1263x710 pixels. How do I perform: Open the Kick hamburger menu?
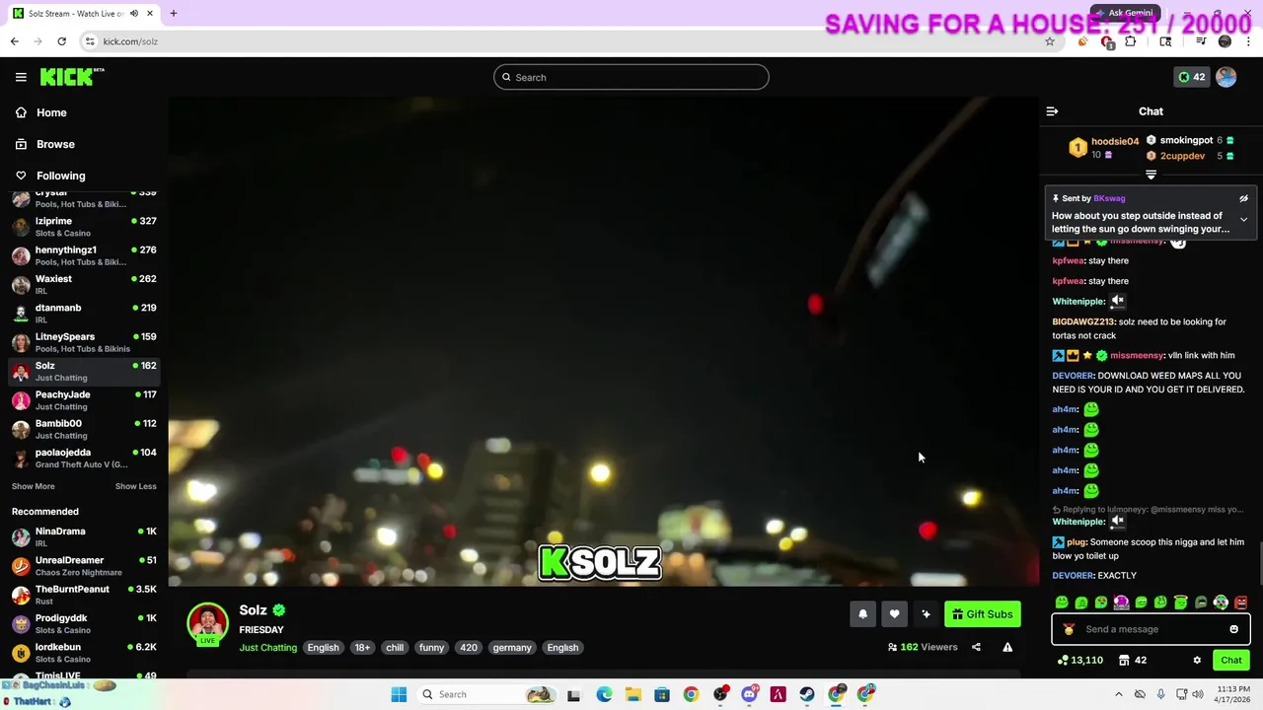[21, 77]
